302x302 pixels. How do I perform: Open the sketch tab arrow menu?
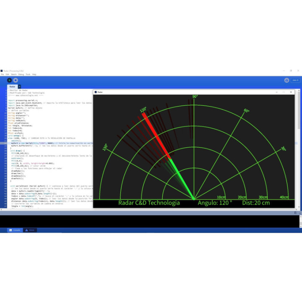pyautogui.click(x=19, y=87)
